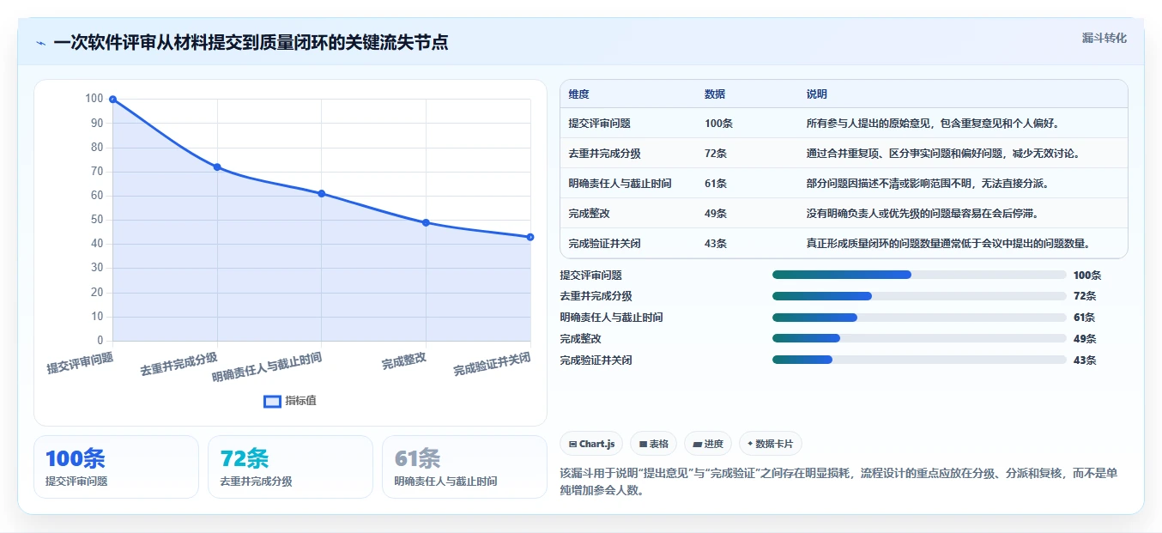Click the 72条 data card
Image resolution: width=1162 pixels, height=533 pixels.
[x=290, y=467]
